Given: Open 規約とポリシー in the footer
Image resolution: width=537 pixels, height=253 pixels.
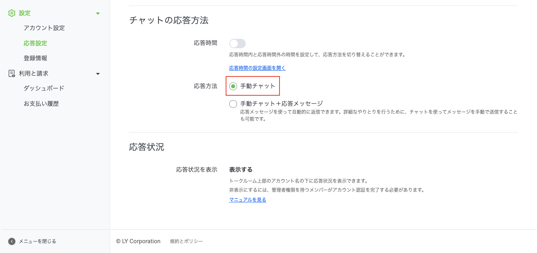Looking at the screenshot, I should (x=186, y=241).
